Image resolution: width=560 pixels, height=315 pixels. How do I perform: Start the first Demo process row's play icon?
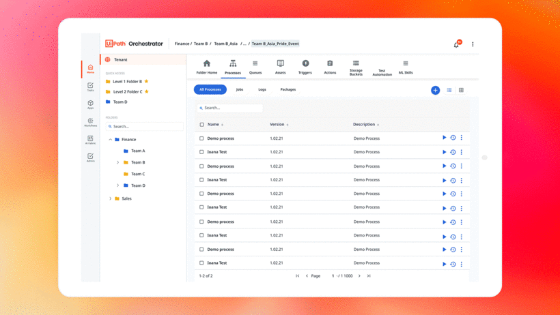445,137
